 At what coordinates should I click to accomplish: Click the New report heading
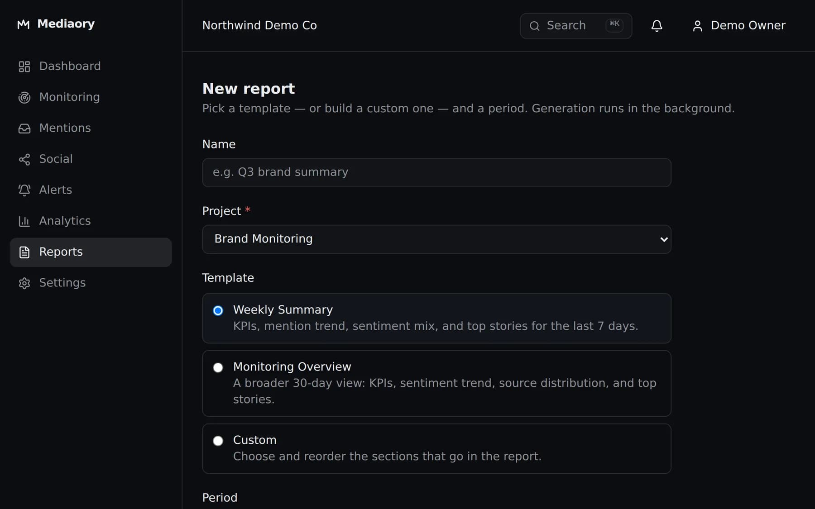coord(249,89)
